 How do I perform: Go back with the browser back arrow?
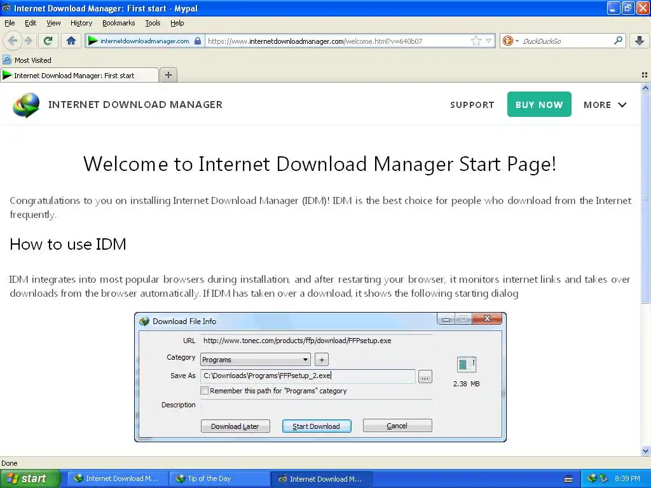click(13, 41)
